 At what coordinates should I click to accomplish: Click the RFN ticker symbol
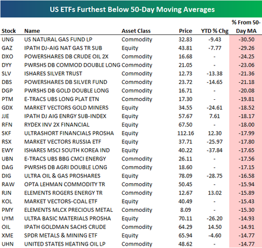coord(7,125)
